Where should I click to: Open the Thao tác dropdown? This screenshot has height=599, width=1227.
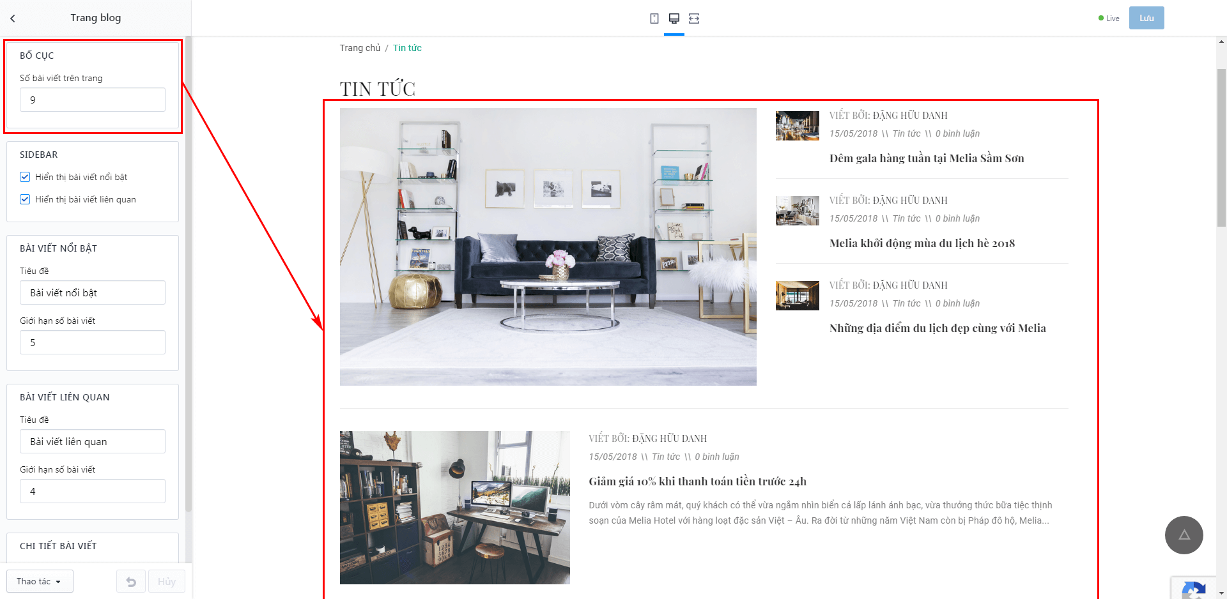pos(40,581)
